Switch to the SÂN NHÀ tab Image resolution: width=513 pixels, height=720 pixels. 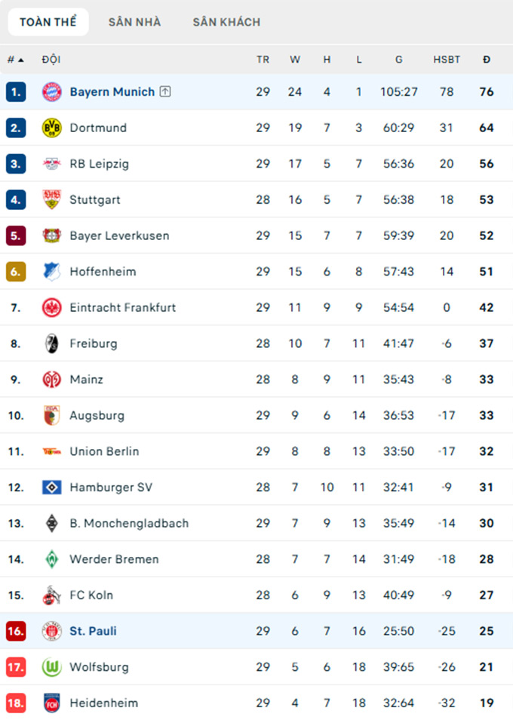click(134, 22)
